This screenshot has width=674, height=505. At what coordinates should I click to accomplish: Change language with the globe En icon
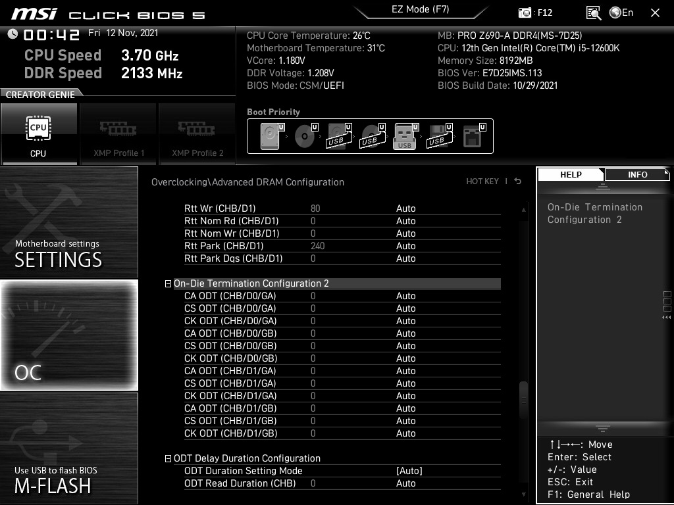(x=621, y=12)
